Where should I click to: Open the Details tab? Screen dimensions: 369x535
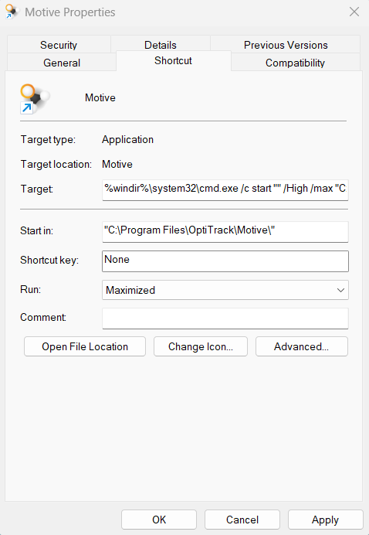(x=161, y=45)
